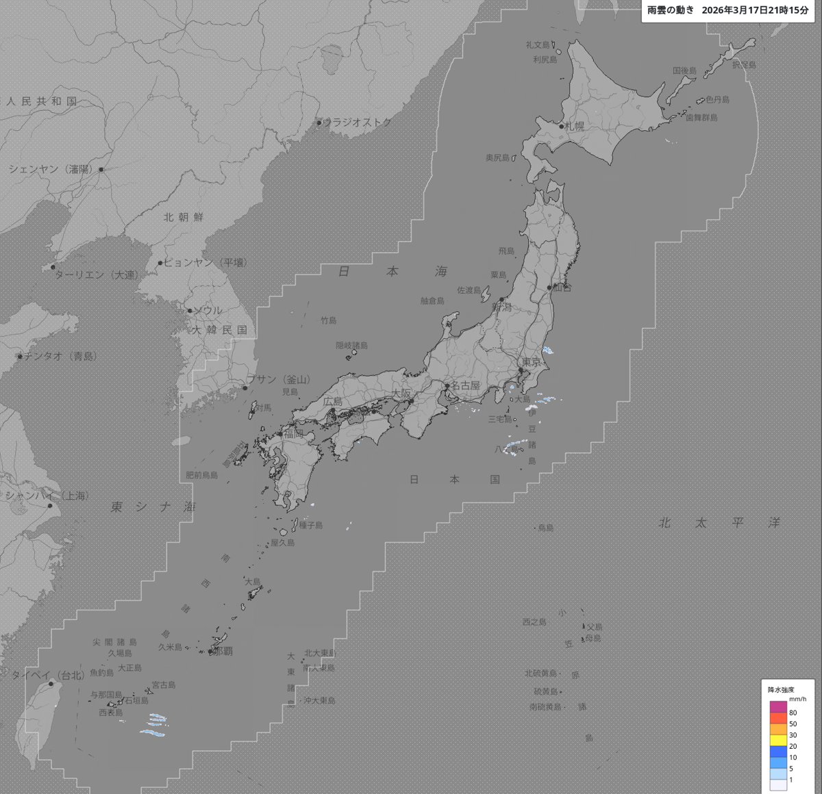
Task: Select the red legend swatch
Action: pos(777,718)
